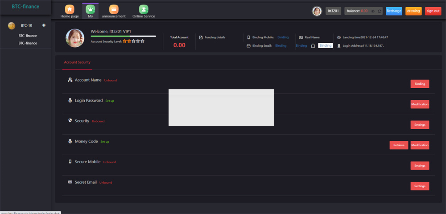Click the Recharge button
The width and height of the screenshot is (446, 214).
click(x=394, y=11)
